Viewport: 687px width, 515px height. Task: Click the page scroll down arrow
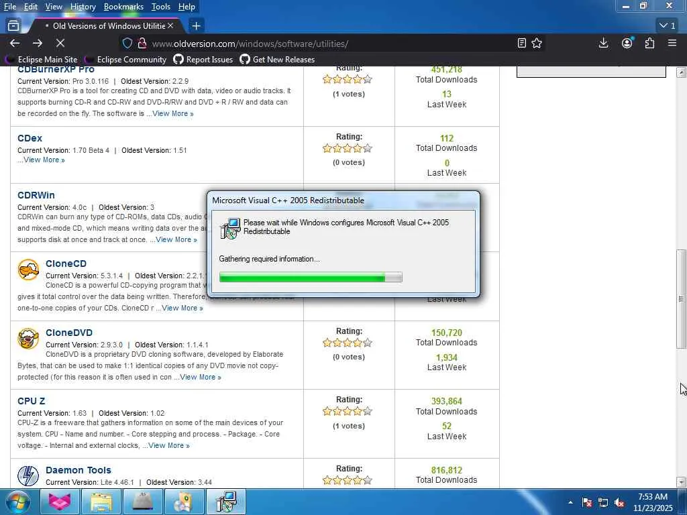pyautogui.click(x=681, y=481)
